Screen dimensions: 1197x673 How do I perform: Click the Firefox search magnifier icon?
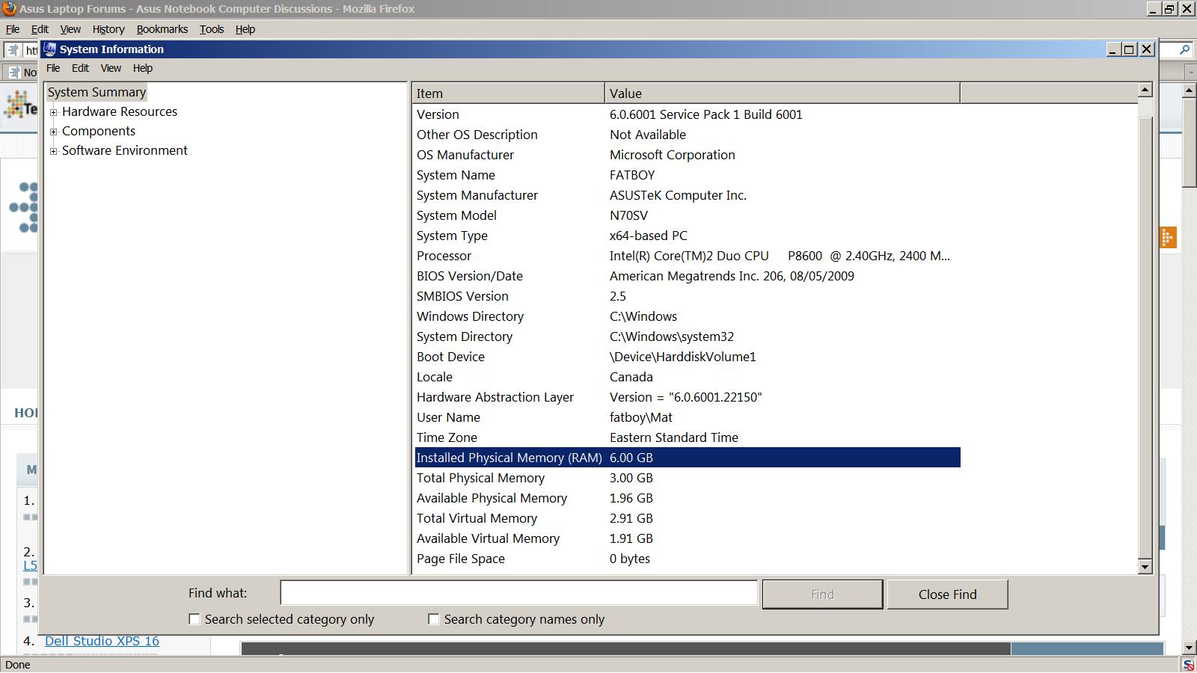(1184, 50)
